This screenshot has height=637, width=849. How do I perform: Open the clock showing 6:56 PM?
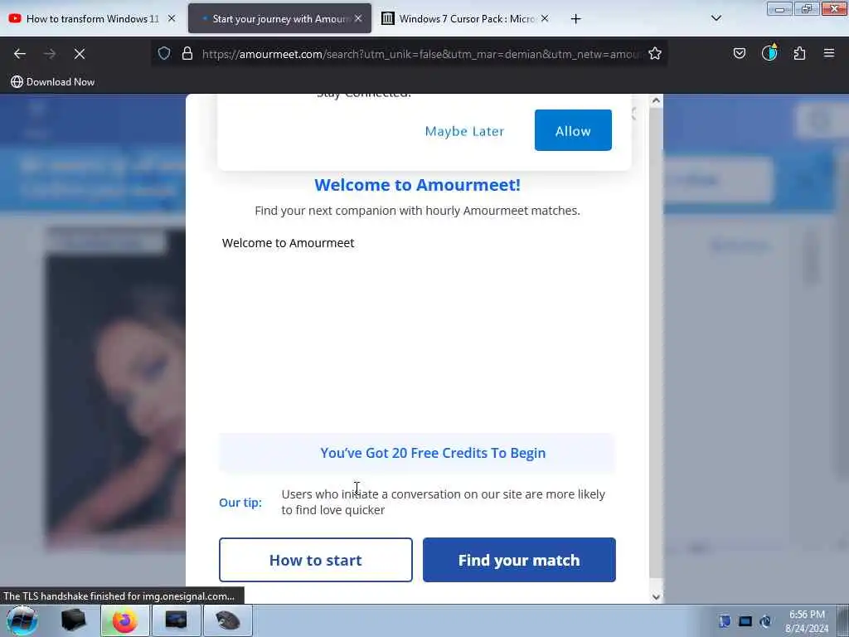pos(807,621)
